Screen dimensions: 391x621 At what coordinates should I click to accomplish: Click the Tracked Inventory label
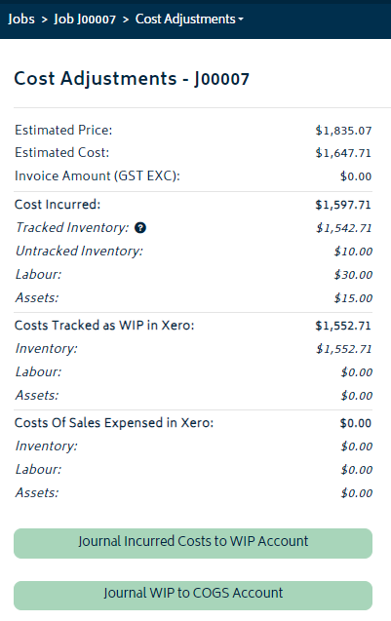(72, 227)
